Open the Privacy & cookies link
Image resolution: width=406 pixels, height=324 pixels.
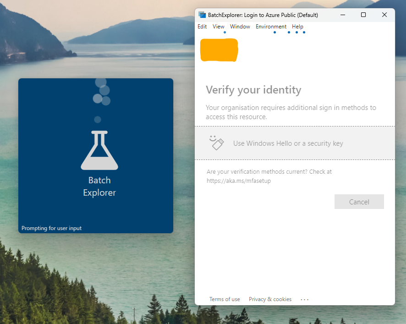pos(270,299)
